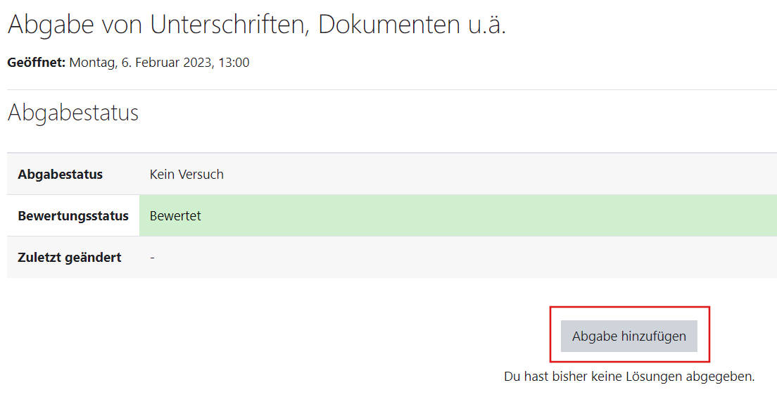
Task: Click the word Dokumenten in the title
Action: tap(389, 24)
